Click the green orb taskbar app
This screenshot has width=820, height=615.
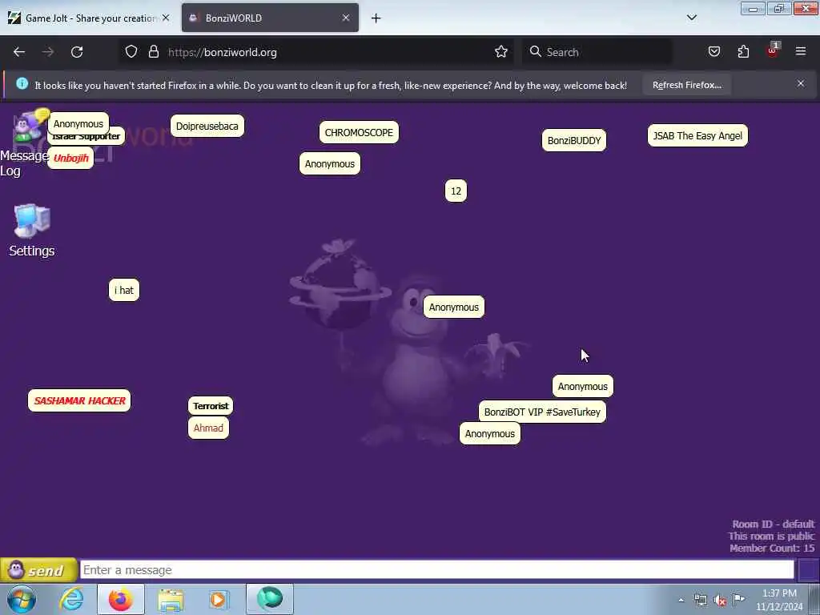pyautogui.click(x=270, y=599)
